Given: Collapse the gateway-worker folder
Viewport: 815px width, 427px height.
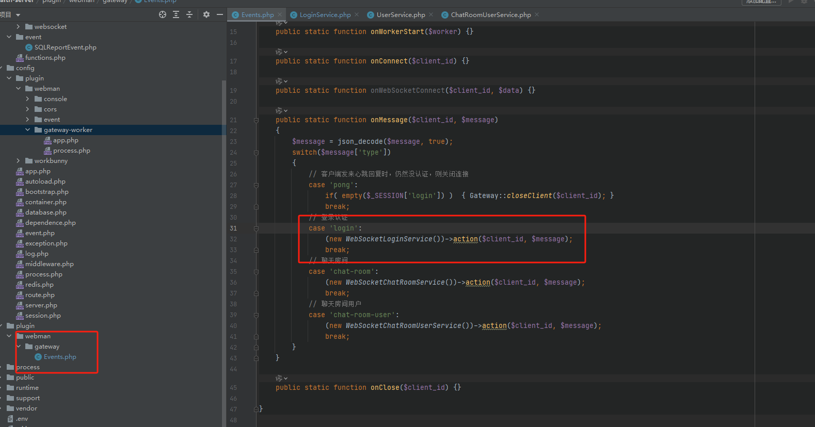Looking at the screenshot, I should (28, 130).
